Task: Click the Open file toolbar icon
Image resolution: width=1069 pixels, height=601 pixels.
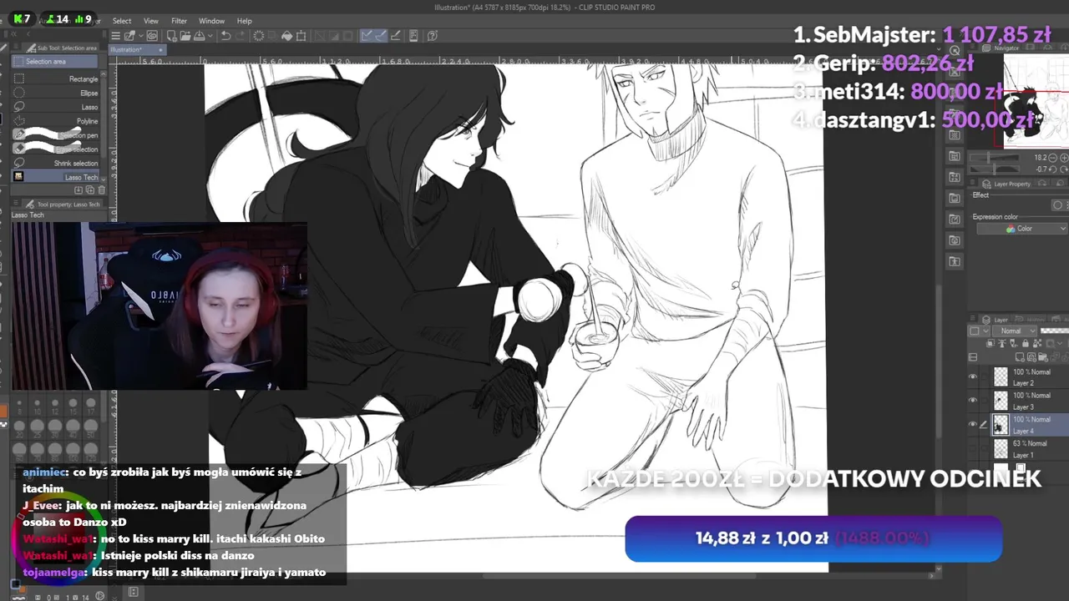Action: click(185, 36)
